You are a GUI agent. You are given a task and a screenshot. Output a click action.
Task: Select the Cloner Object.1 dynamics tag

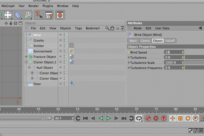click(x=72, y=62)
